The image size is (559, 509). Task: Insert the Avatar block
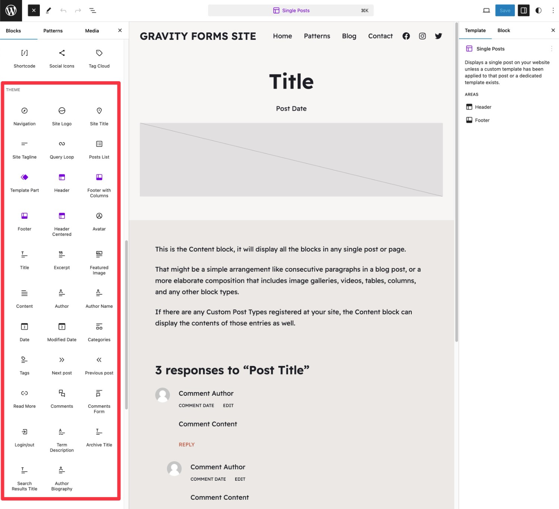(x=99, y=222)
